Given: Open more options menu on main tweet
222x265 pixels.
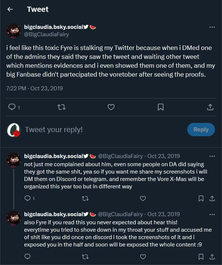Looking at the screenshot, I should [212, 27].
